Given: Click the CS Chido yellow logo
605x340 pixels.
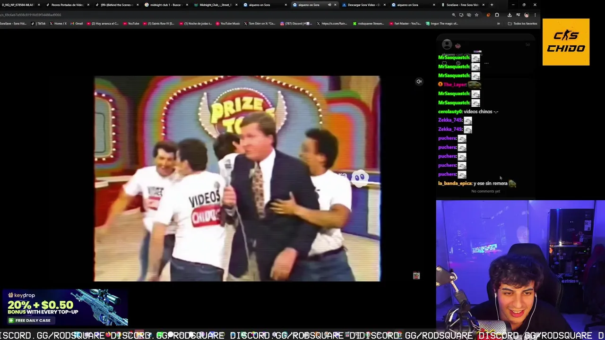Looking at the screenshot, I should 566,42.
